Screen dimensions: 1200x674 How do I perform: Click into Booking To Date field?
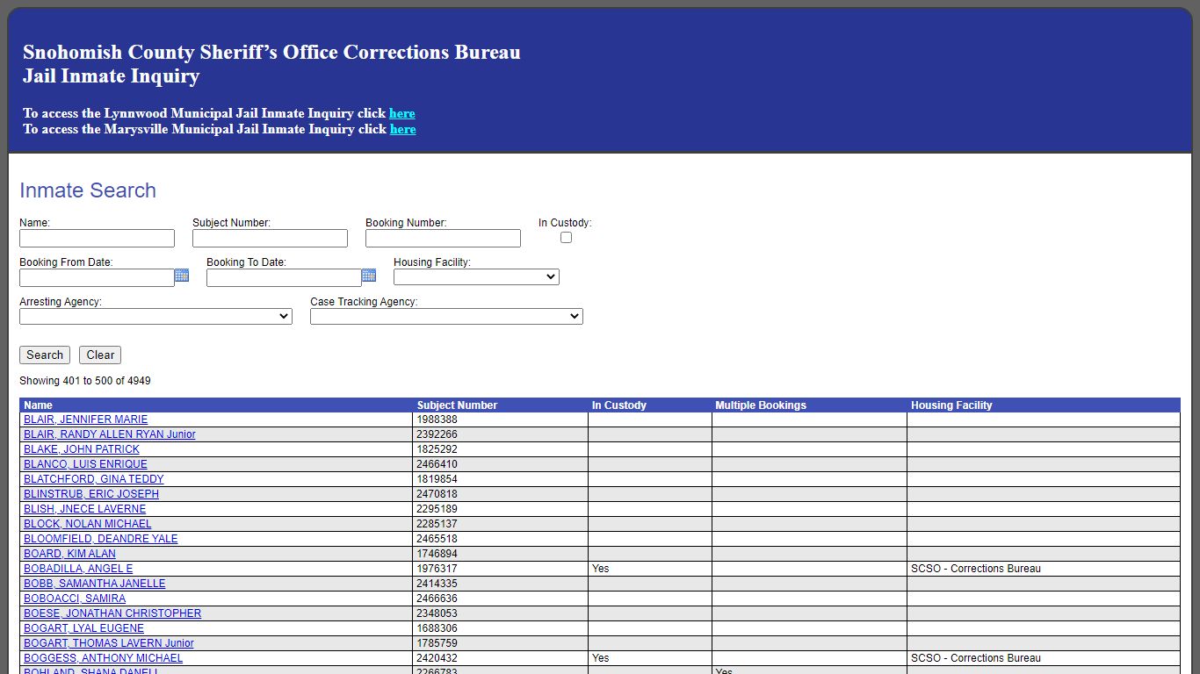tap(284, 278)
